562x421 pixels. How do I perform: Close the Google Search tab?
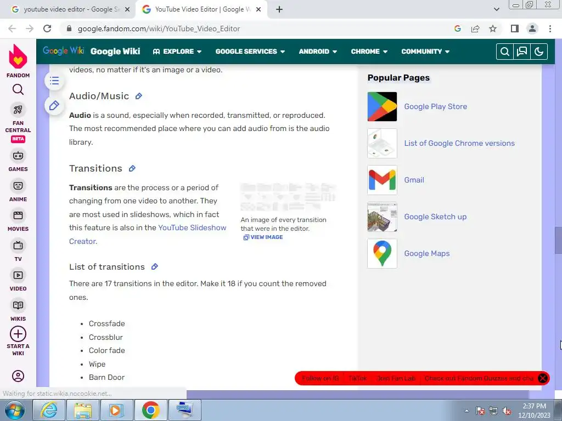pyautogui.click(x=127, y=9)
